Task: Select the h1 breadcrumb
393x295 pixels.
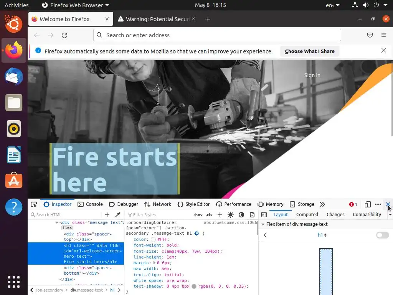Action: [x=112, y=290]
